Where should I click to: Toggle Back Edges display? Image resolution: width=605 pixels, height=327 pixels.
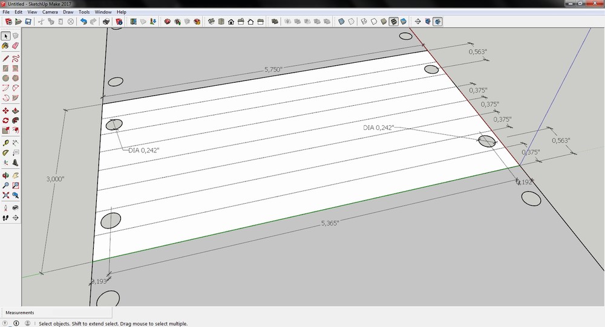pos(351,22)
